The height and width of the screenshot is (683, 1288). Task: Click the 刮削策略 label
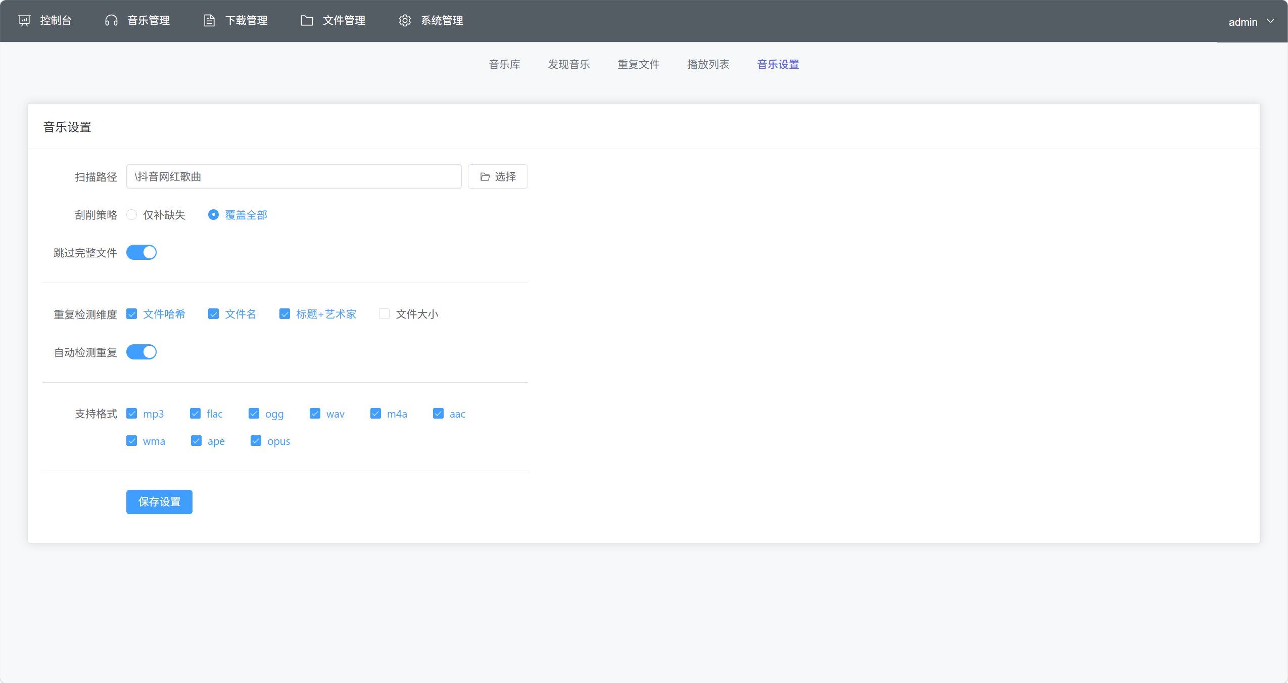pos(96,215)
